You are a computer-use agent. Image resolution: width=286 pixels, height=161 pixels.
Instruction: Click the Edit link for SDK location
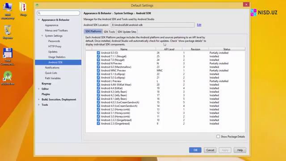click(x=199, y=25)
